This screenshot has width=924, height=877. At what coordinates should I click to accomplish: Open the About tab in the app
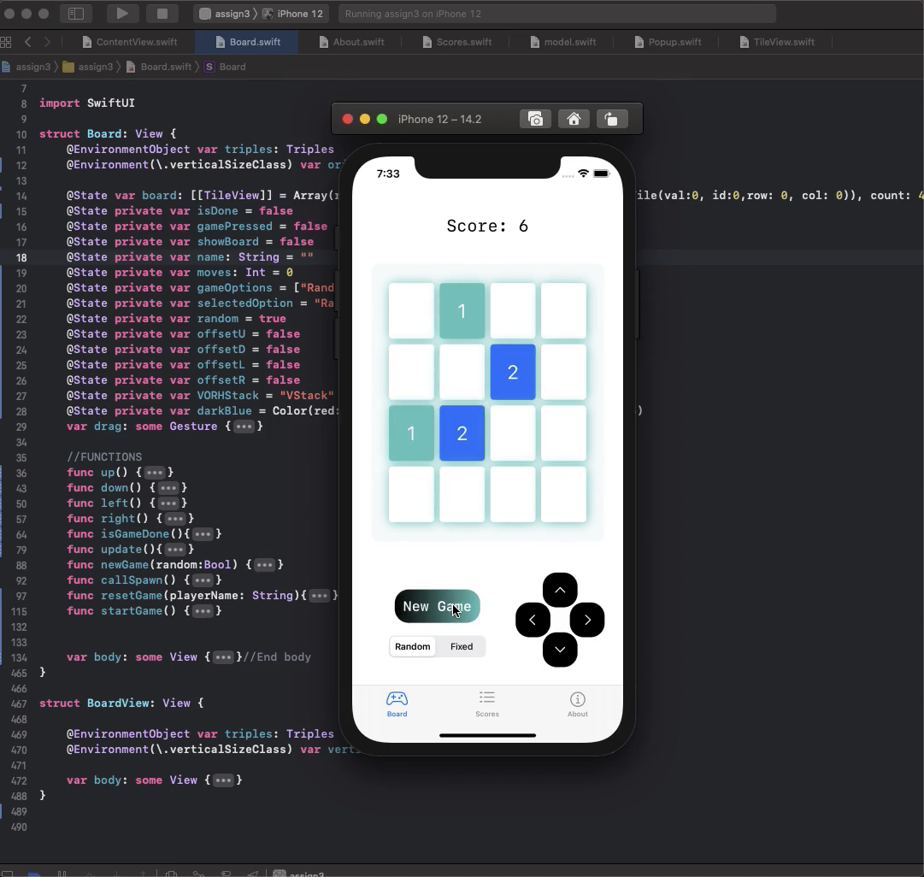coord(578,703)
